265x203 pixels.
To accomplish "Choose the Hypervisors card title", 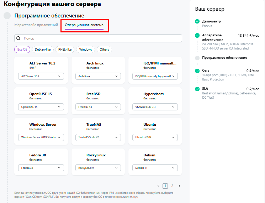I will coord(153,94).
